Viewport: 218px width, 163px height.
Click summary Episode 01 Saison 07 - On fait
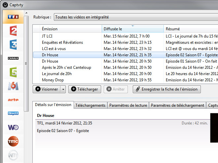191,61
